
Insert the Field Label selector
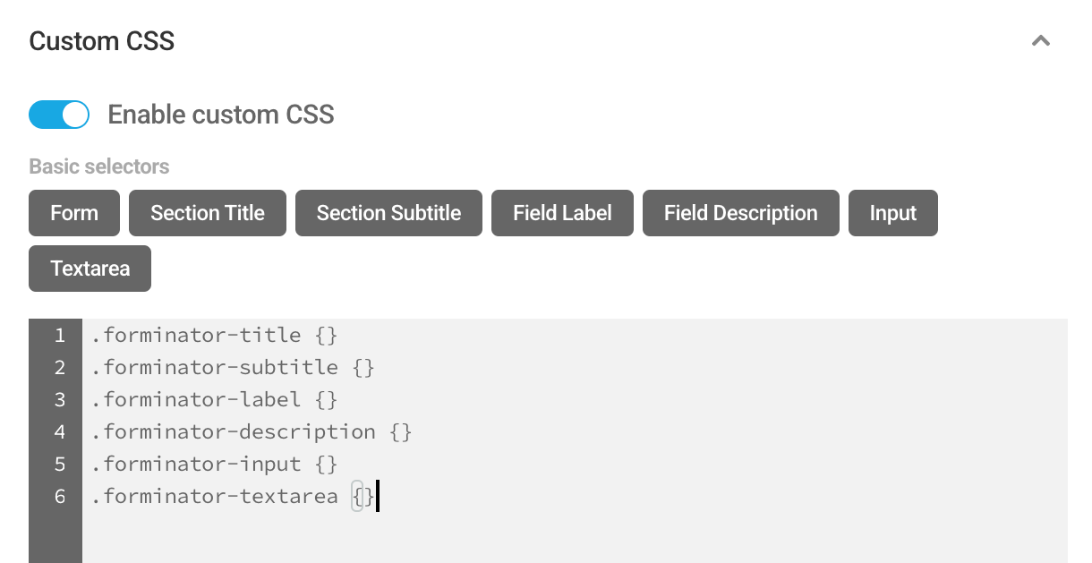[562, 213]
